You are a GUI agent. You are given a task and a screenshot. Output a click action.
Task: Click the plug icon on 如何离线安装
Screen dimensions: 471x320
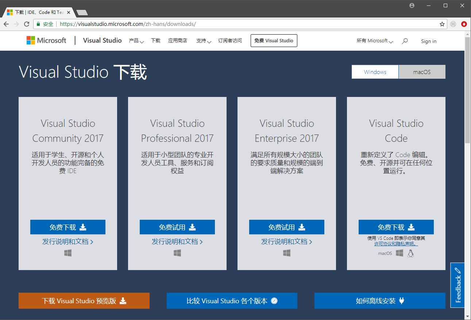pyautogui.click(x=402, y=301)
